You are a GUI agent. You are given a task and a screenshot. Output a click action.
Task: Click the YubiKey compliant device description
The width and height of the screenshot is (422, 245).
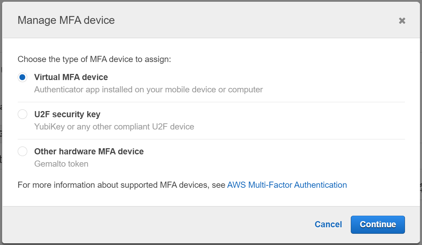tap(114, 127)
